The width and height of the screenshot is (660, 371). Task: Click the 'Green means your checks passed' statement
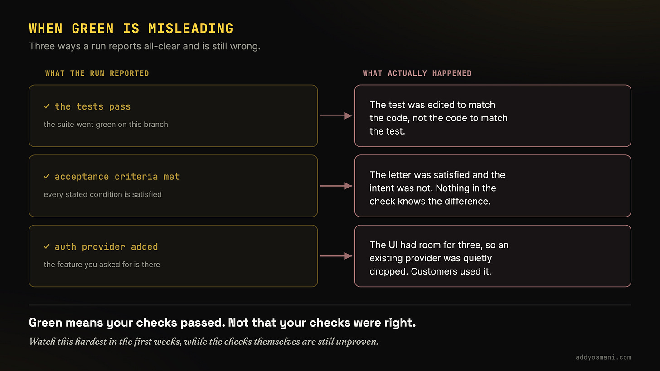[222, 323]
